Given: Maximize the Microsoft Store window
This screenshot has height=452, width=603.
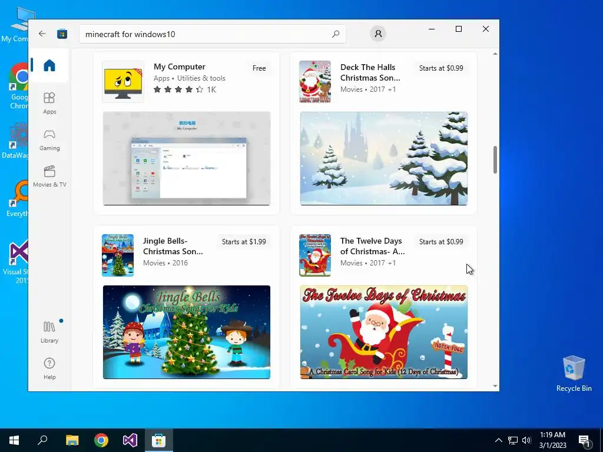Looking at the screenshot, I should 458,29.
